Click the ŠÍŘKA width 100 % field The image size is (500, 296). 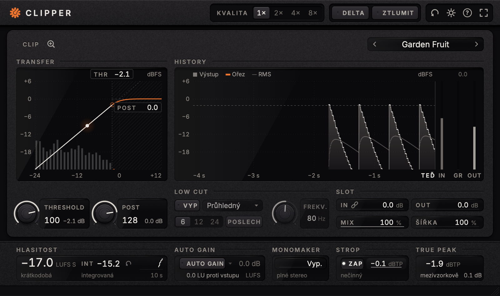[447, 222]
